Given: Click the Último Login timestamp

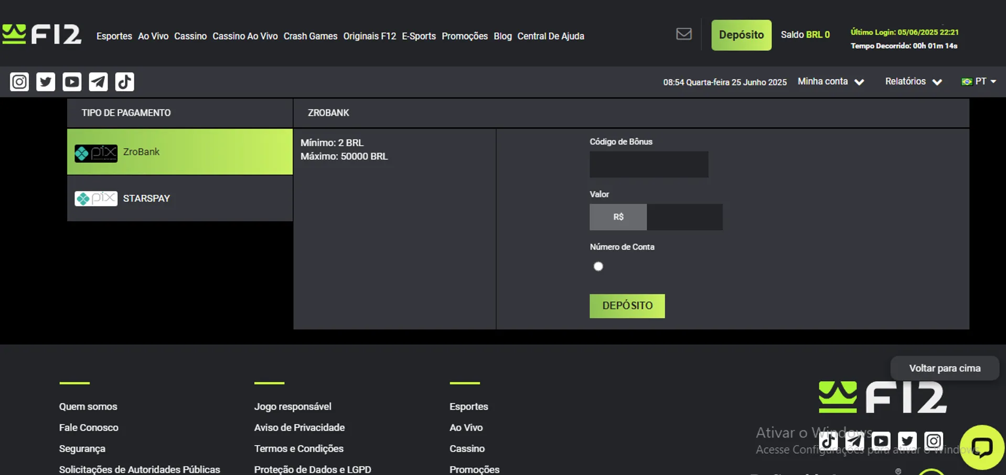Looking at the screenshot, I should (x=905, y=33).
